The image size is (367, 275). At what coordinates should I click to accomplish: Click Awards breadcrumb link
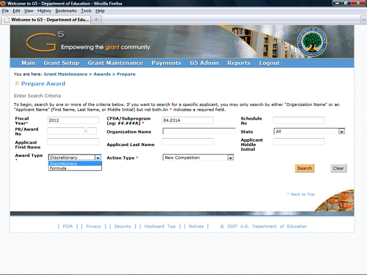point(102,74)
